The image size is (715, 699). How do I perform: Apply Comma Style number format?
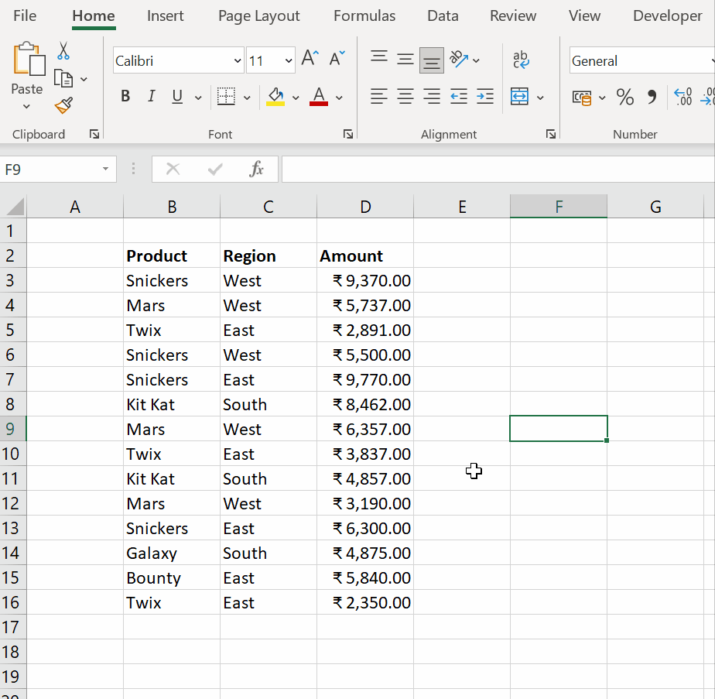coord(652,97)
